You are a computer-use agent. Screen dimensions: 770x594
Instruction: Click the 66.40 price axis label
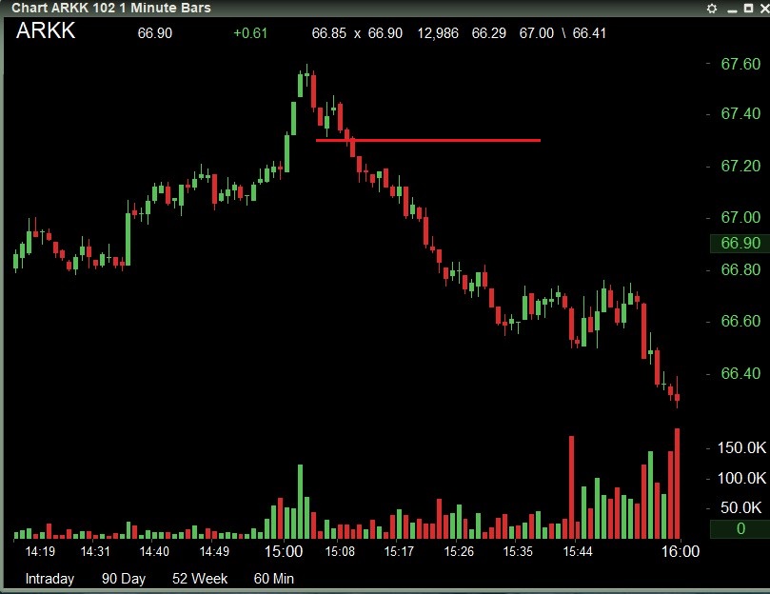[x=740, y=373]
